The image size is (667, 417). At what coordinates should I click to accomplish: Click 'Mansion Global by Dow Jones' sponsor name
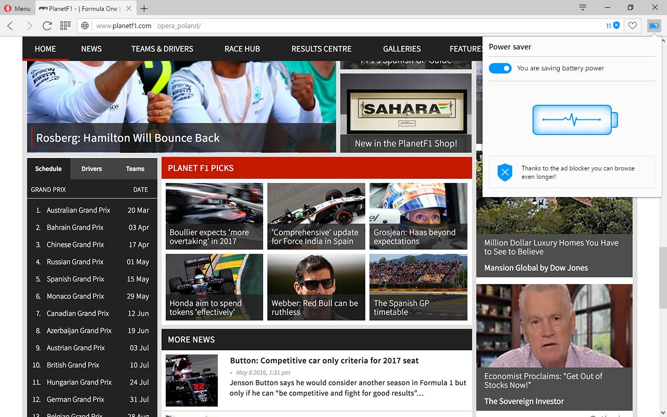[x=536, y=268]
